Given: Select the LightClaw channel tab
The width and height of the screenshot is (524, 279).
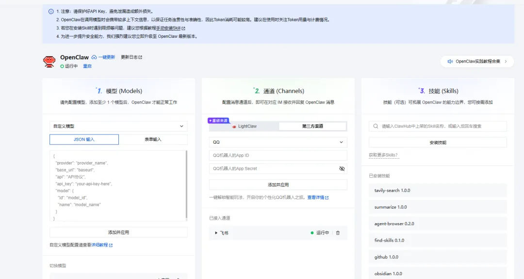Looking at the screenshot, I should [x=244, y=126].
